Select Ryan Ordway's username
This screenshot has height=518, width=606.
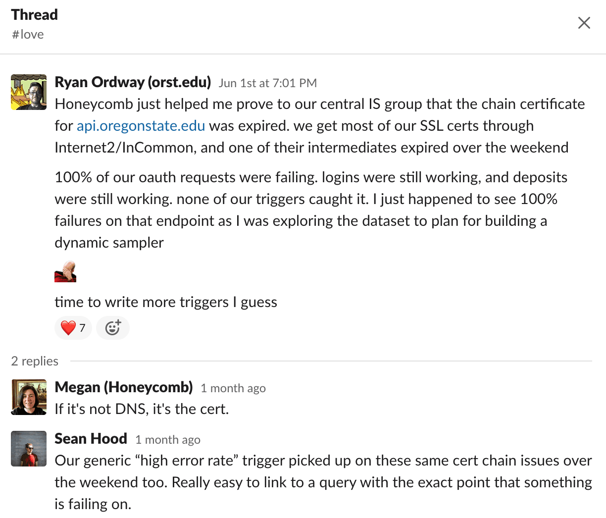(x=133, y=82)
